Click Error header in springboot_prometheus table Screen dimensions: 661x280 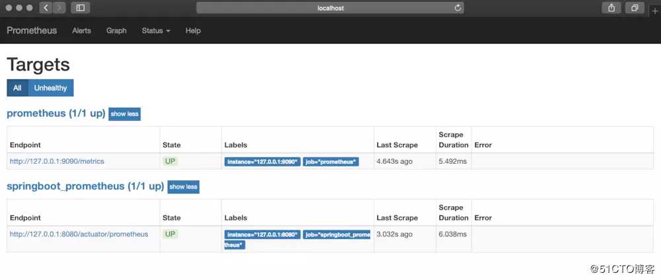pos(483,218)
